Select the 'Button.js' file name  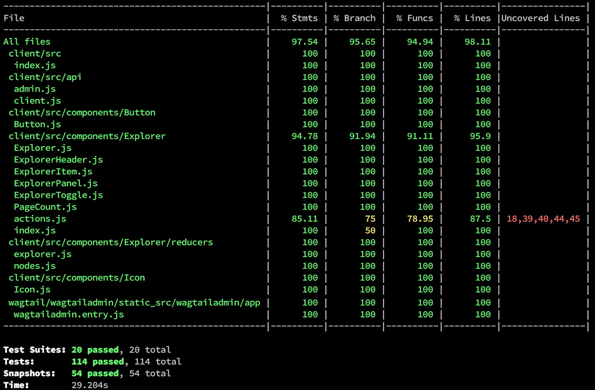(37, 124)
